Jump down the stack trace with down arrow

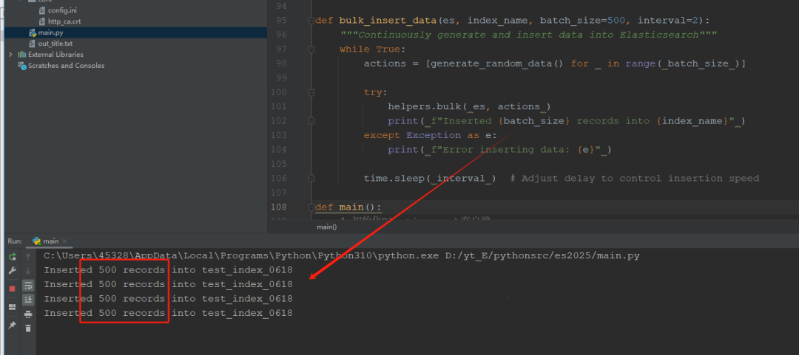tap(28, 271)
